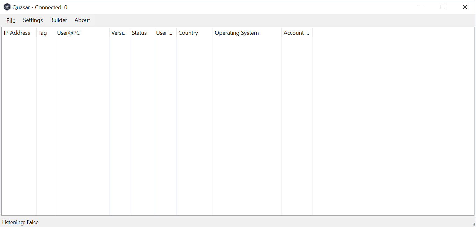Viewport: 476px width, 227px height.
Task: Click the Quasar app icon in title bar
Action: pos(7,7)
